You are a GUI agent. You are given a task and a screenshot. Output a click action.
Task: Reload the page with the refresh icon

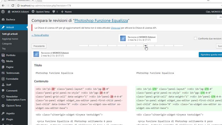click(13, 6)
